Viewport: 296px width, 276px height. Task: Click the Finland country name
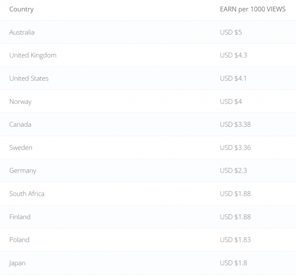(x=20, y=217)
